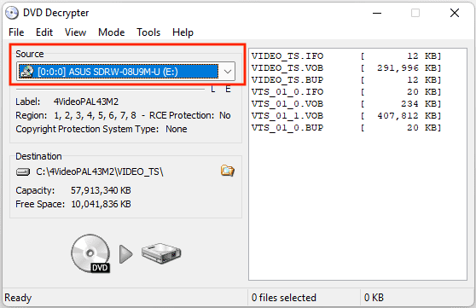Click the DVD Decrypter title bar icon

[x=12, y=13]
